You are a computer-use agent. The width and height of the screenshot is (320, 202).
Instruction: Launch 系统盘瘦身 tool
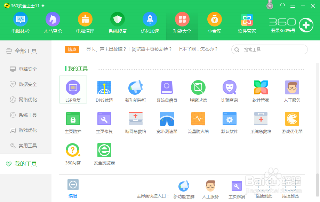[x=167, y=91]
